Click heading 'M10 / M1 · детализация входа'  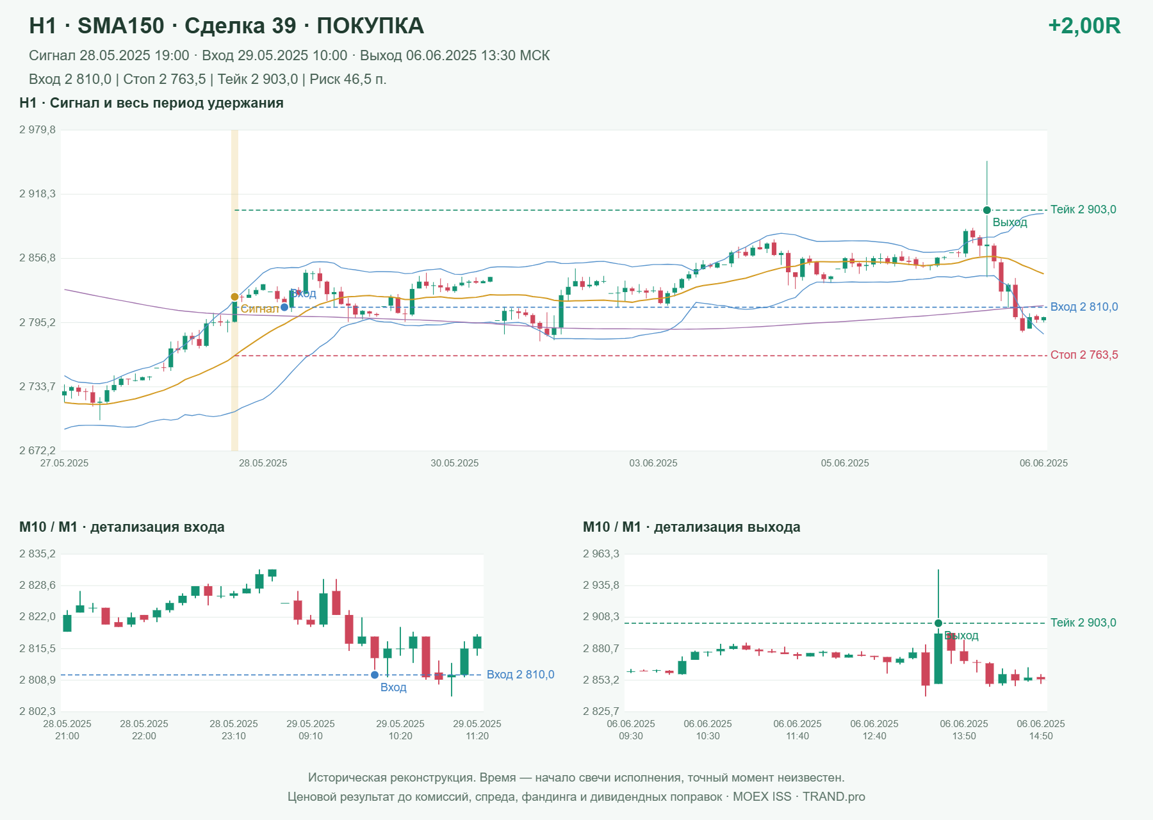122,527
